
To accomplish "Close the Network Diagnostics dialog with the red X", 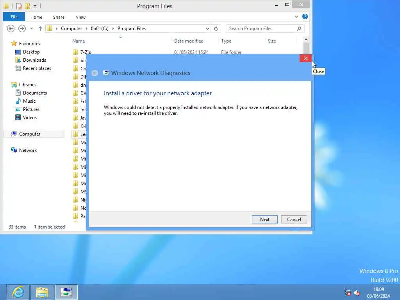I will [305, 59].
